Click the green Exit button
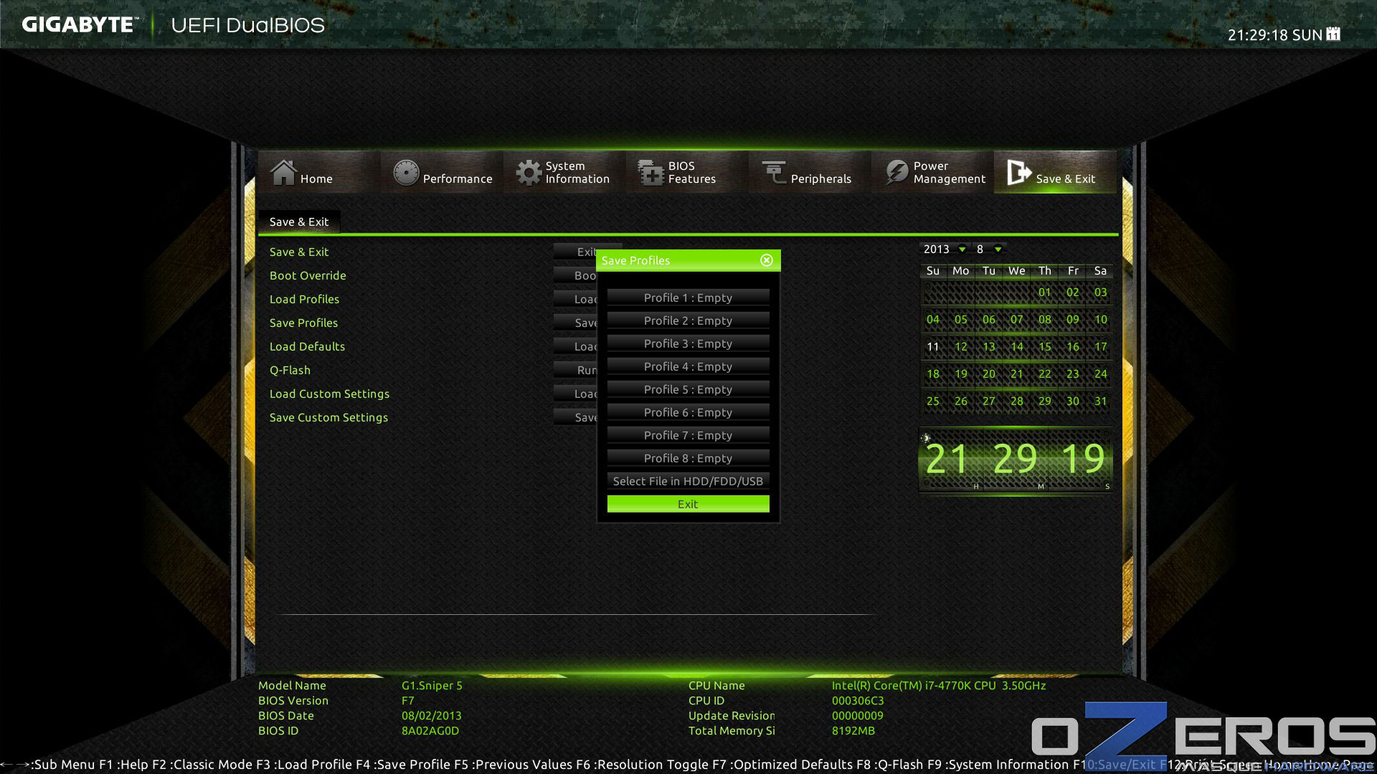 click(x=688, y=504)
